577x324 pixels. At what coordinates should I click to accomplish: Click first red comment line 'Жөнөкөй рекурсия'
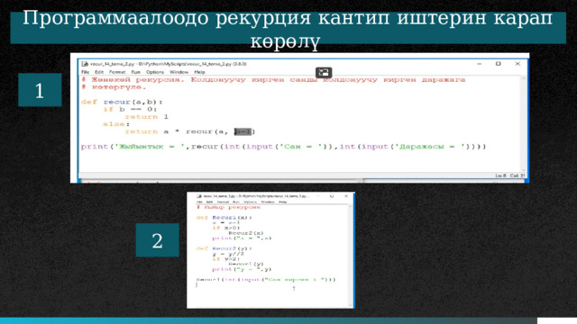tap(273, 80)
